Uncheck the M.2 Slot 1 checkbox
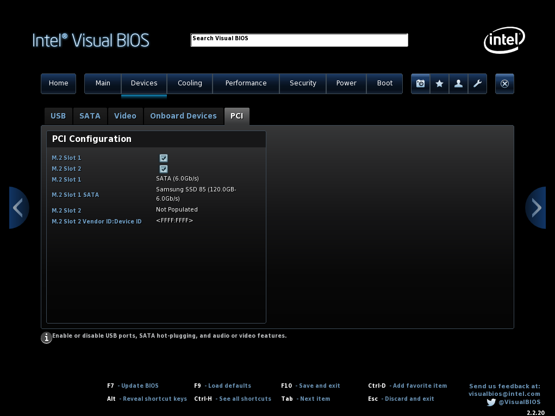555x416 pixels. tap(164, 158)
